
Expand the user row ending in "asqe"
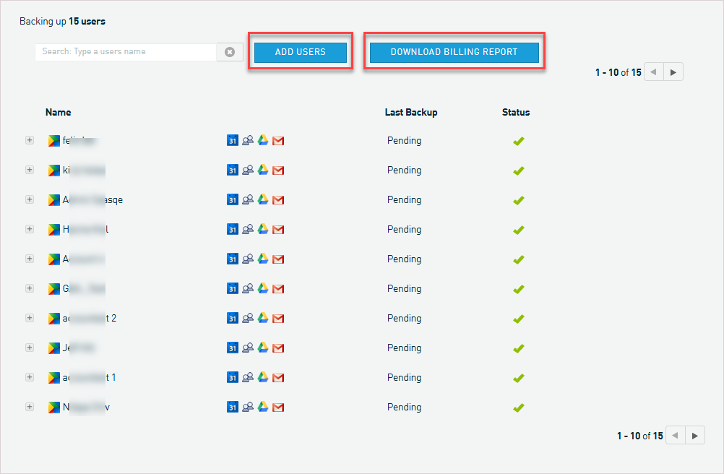[30, 199]
